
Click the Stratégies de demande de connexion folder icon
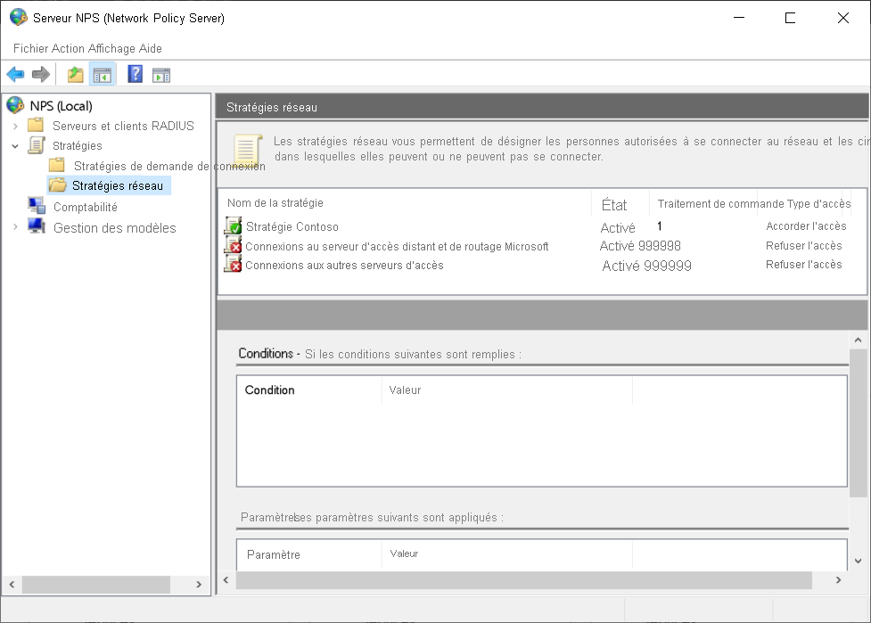point(57,165)
